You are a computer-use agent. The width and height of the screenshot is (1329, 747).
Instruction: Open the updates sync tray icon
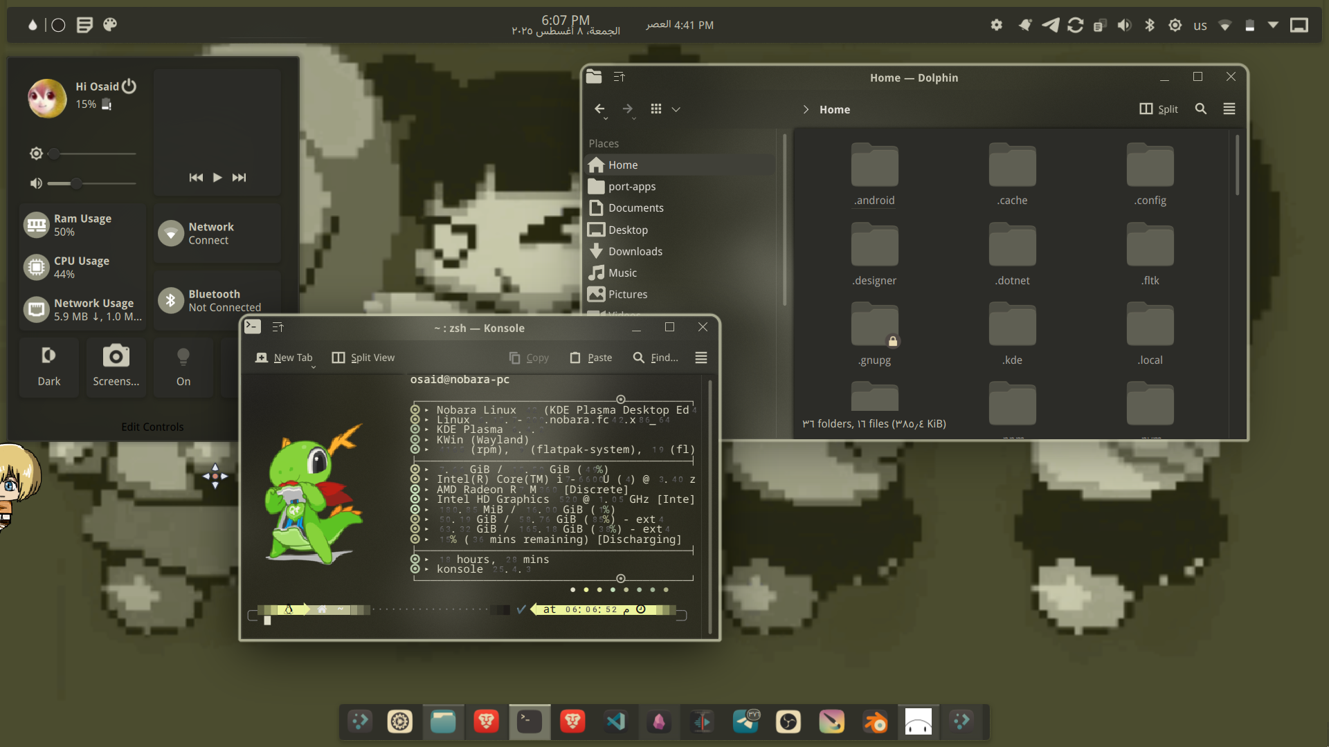(1075, 25)
